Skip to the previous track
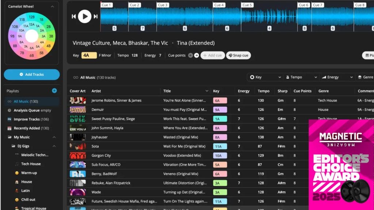This screenshot has width=374, height=210. pyautogui.click(x=74, y=16)
